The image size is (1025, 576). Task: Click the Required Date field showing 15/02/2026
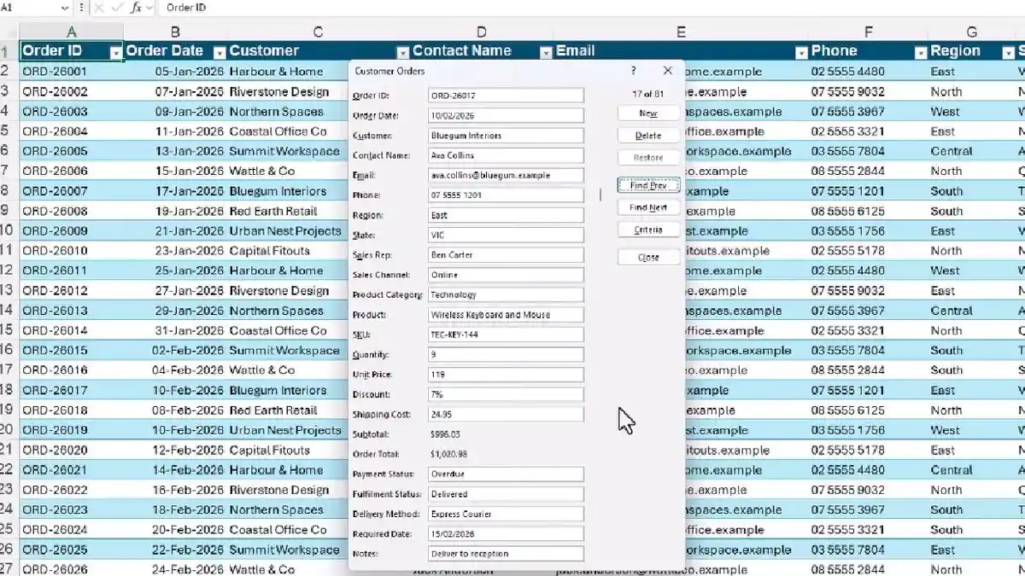click(x=506, y=533)
